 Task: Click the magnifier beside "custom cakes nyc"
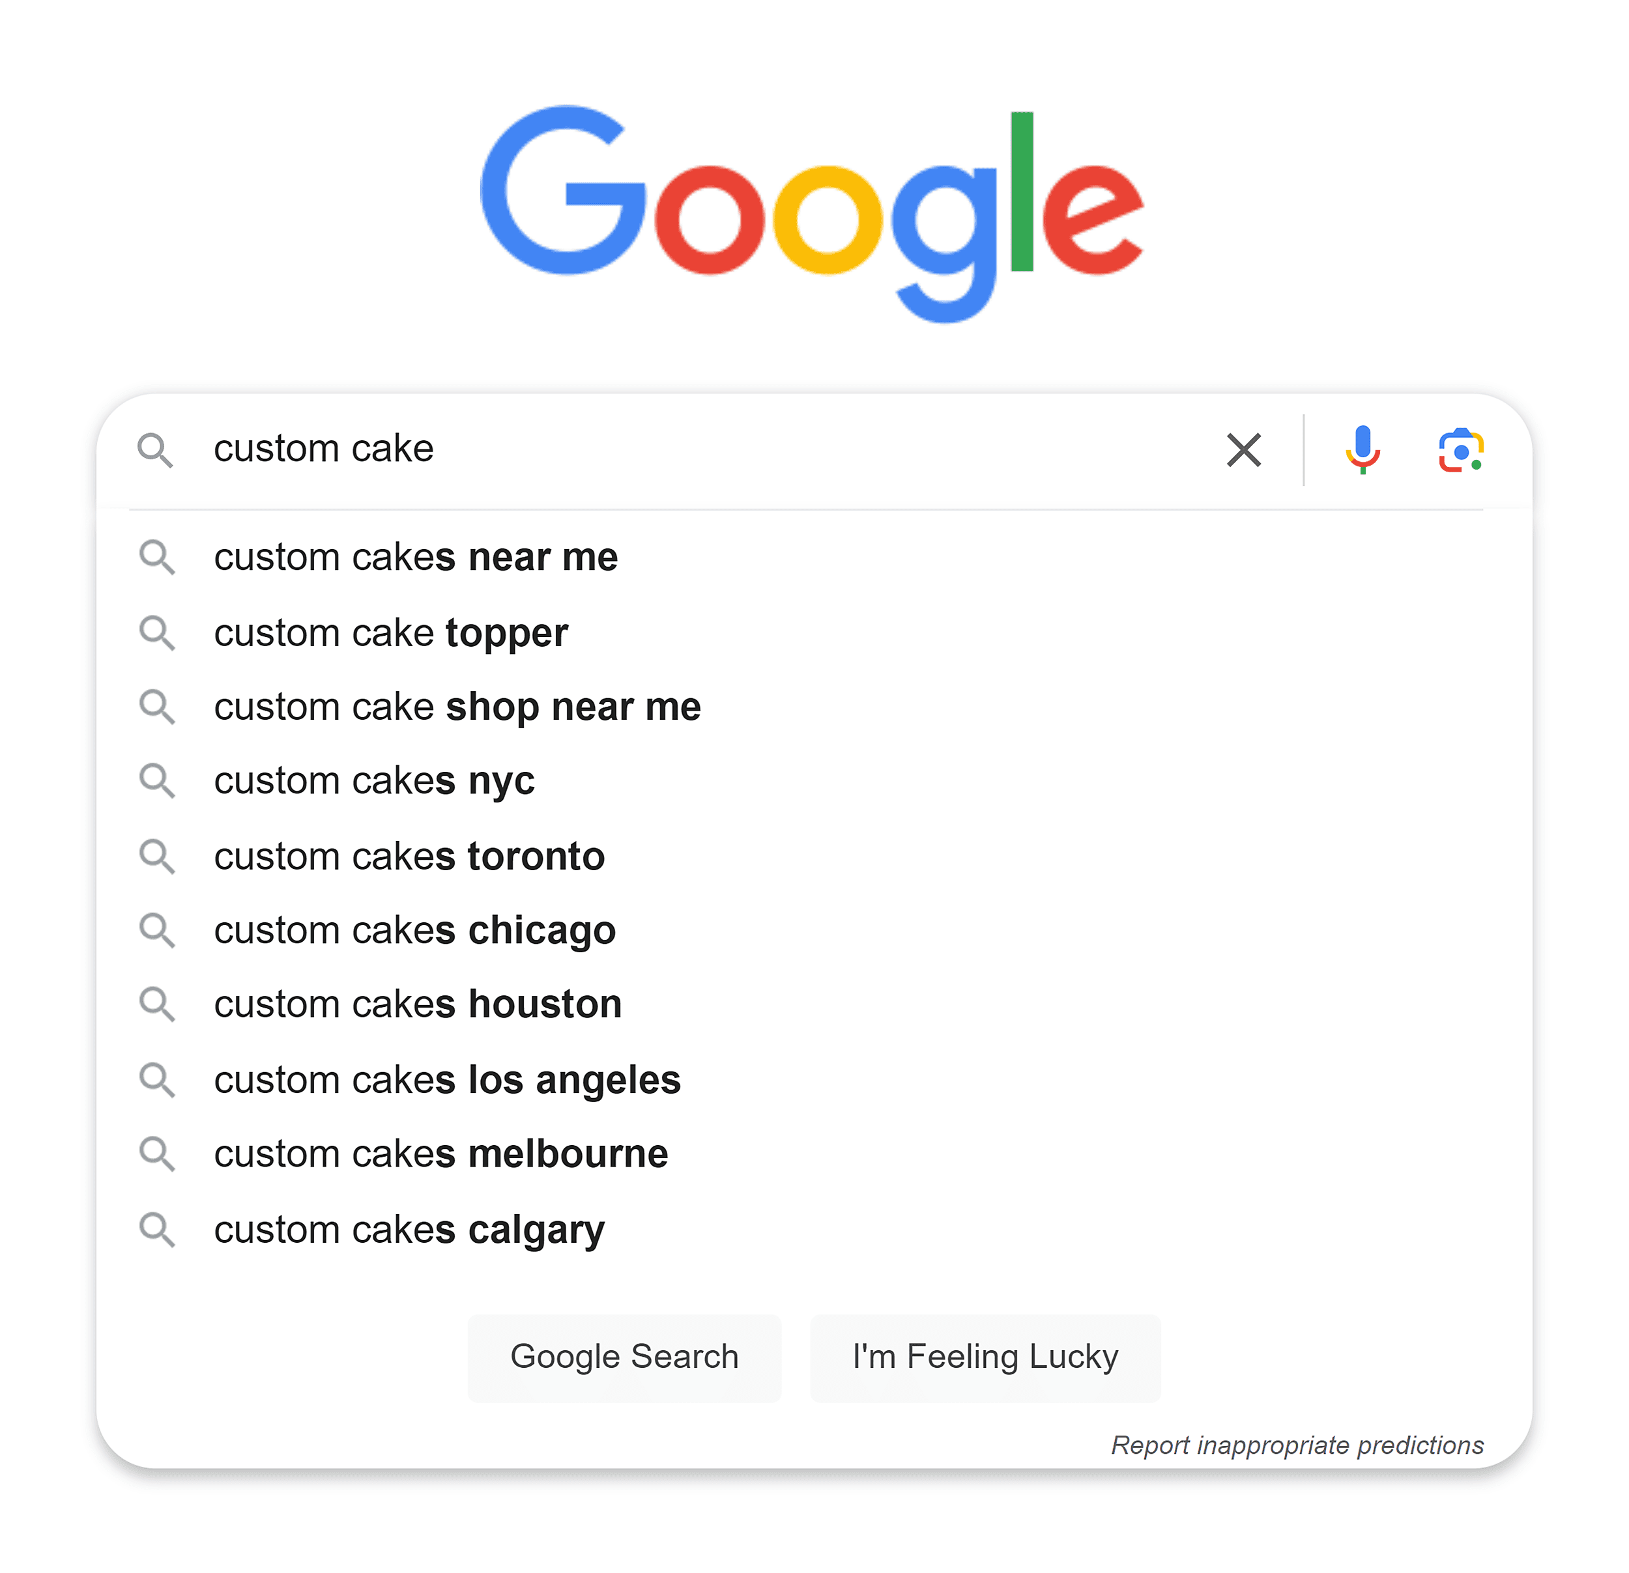[x=158, y=782]
